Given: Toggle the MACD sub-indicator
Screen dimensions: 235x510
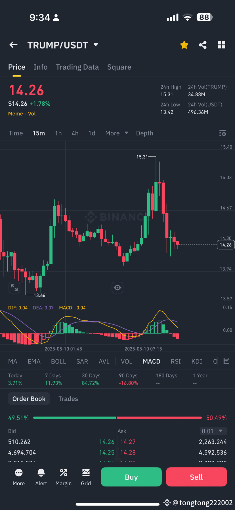Looking at the screenshot, I should (152, 362).
